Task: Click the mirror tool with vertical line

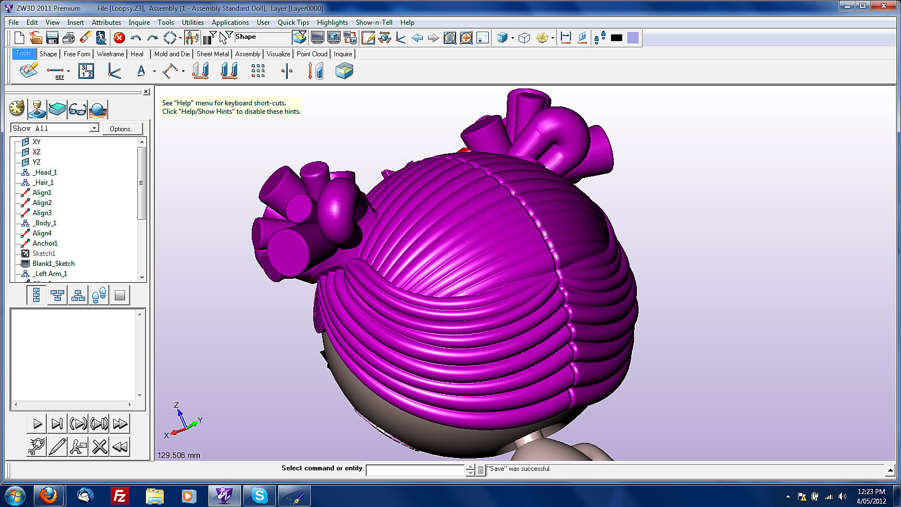Action: tap(287, 71)
